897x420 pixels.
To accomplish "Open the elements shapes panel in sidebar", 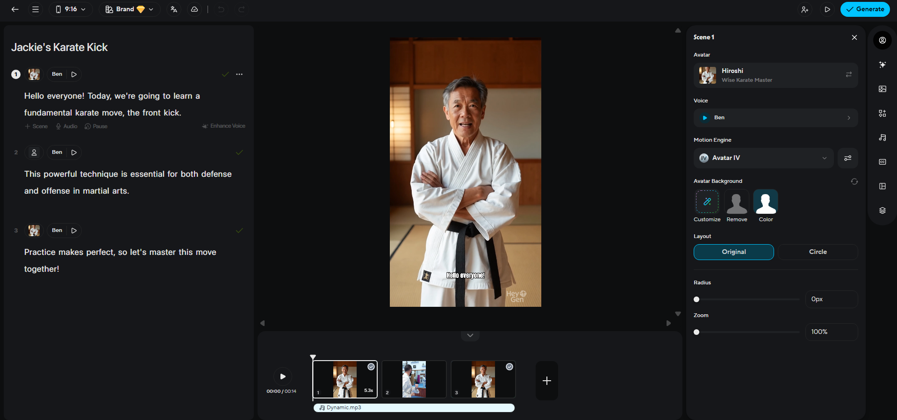I will click(883, 113).
